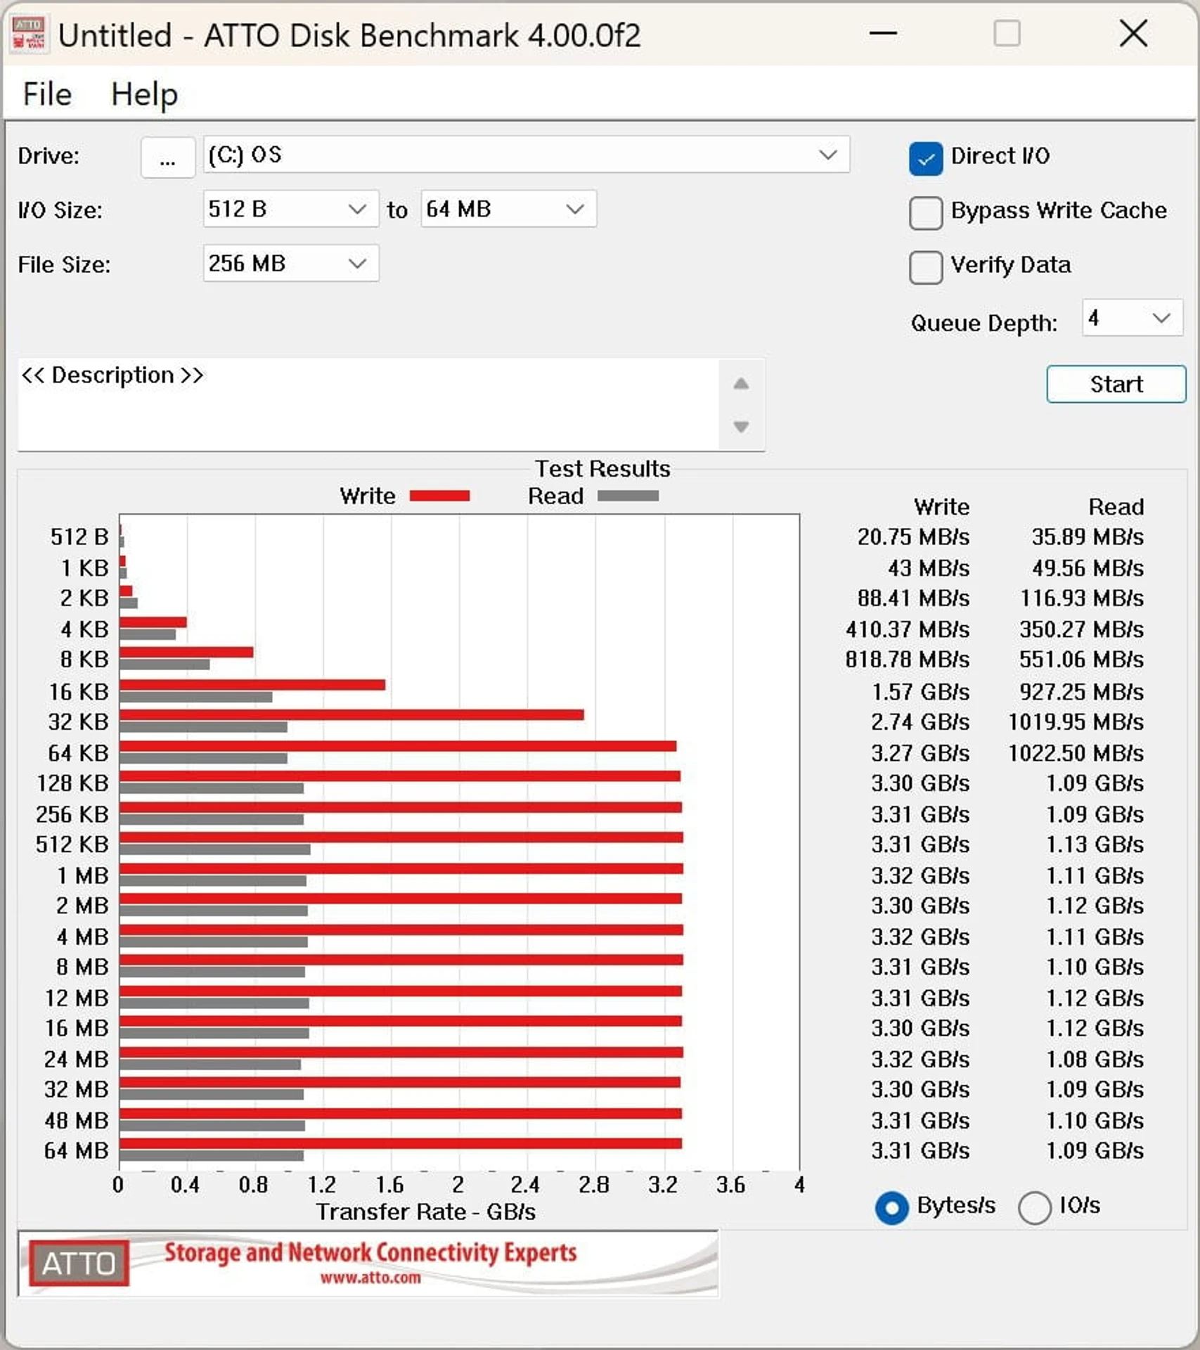Click the Start button
This screenshot has height=1350, width=1200.
pyautogui.click(x=1116, y=385)
